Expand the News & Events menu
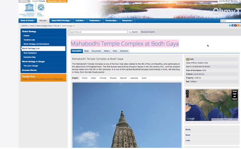Screen dimensions: 241x149 (28, 20)
